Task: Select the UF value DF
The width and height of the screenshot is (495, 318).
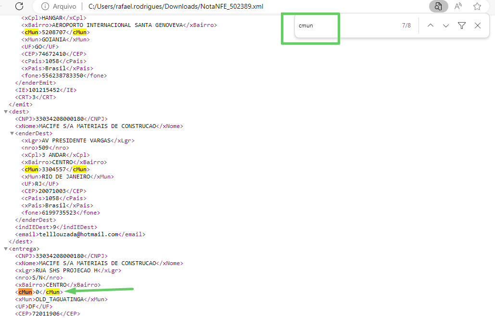Action: [x=32, y=306]
